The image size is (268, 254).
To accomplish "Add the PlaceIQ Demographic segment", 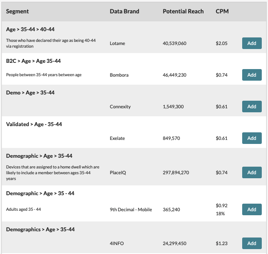I will (x=252, y=172).
